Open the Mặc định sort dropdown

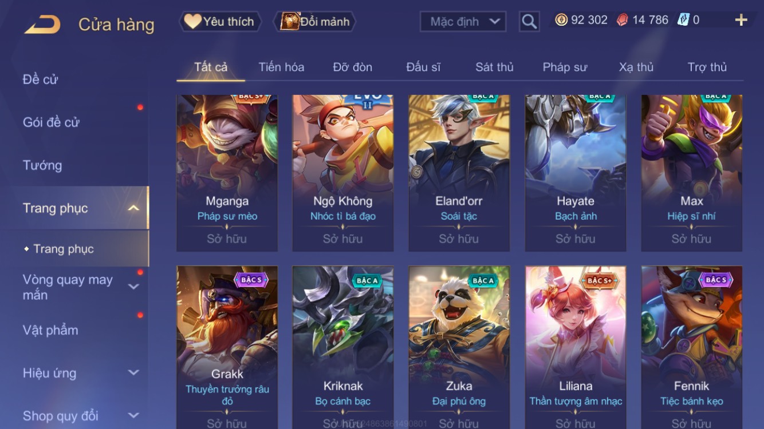coord(463,22)
